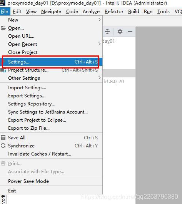Select Export to Zip File...
Image resolution: width=182 pixels, height=204 pixels.
tap(51, 128)
